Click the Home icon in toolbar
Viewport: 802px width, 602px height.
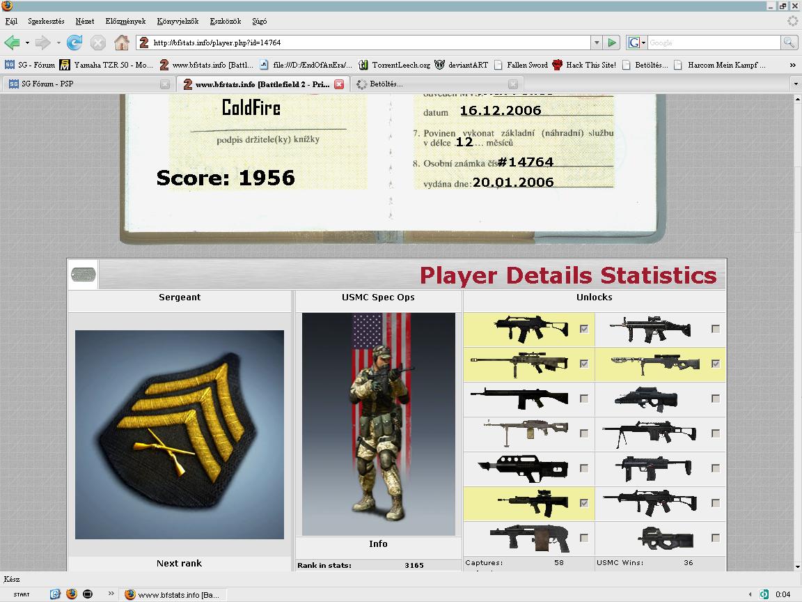pyautogui.click(x=122, y=43)
